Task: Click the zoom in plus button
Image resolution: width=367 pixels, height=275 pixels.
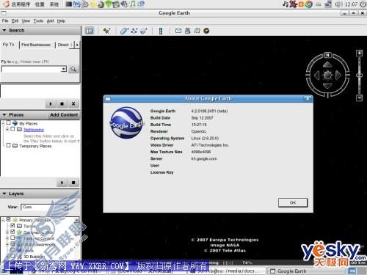Action: [x=359, y=53]
